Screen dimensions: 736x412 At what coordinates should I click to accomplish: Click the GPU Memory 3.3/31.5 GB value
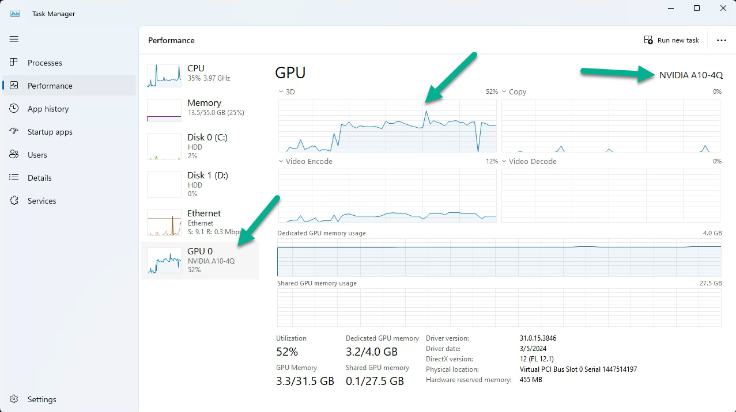pos(305,381)
